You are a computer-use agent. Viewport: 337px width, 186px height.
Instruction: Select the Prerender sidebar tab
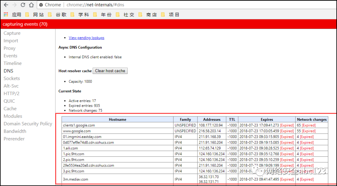(14, 139)
